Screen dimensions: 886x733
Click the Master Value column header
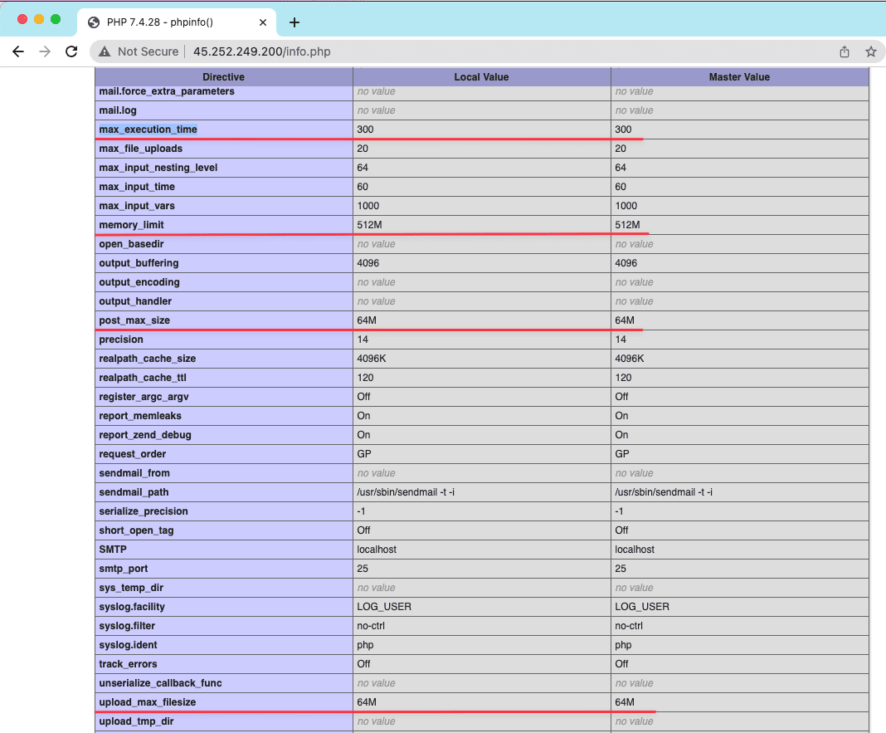click(738, 77)
